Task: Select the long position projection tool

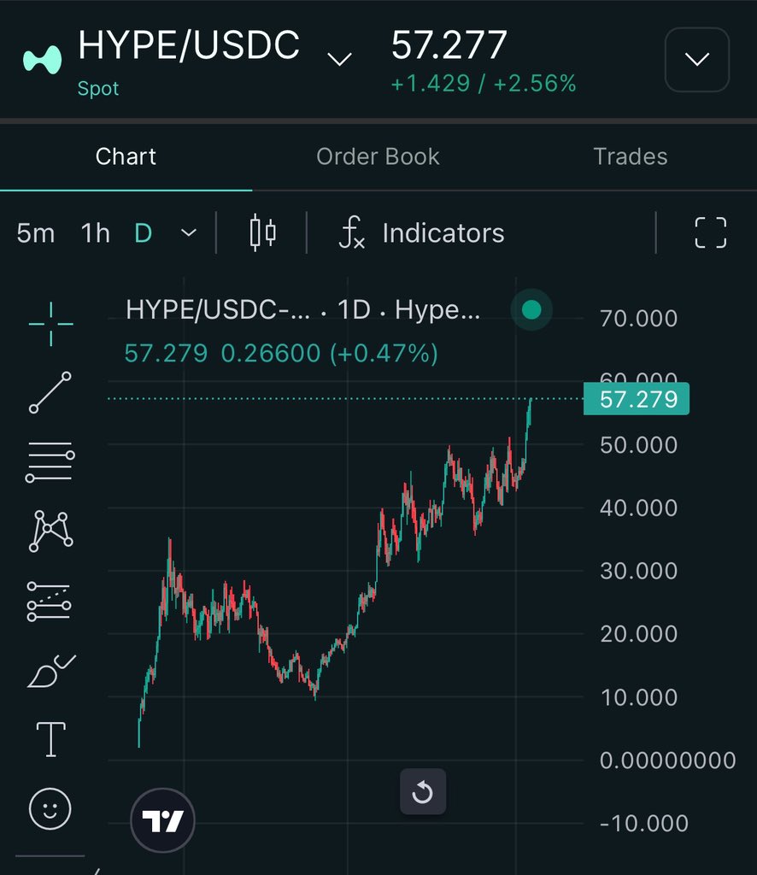Action: [x=49, y=602]
